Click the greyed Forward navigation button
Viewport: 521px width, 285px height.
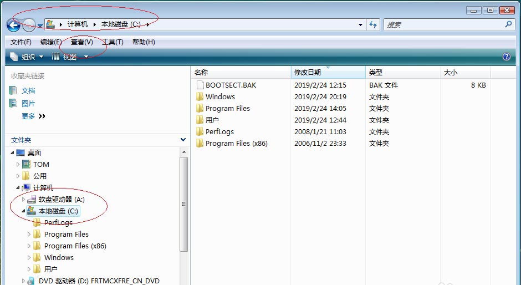[x=29, y=25]
